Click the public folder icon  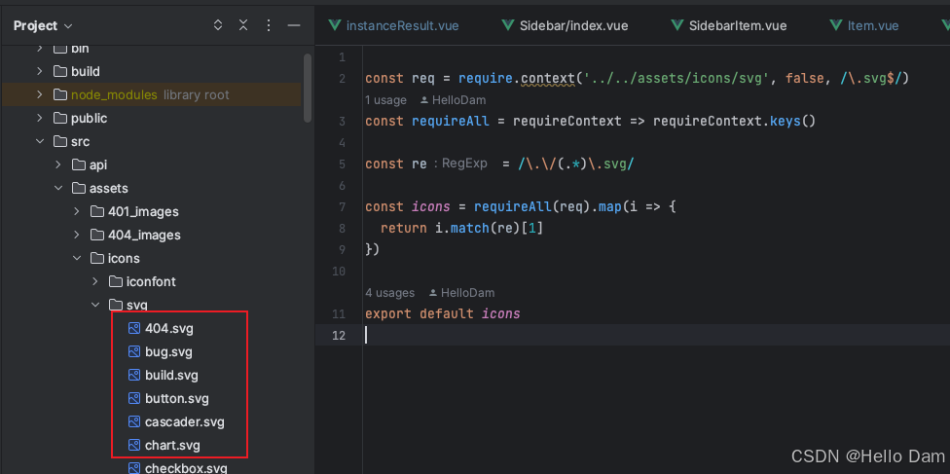(59, 118)
